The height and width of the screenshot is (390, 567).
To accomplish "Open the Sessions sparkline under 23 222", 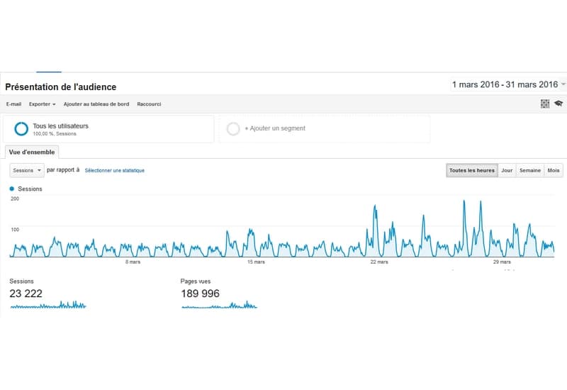I will pyautogui.click(x=48, y=305).
